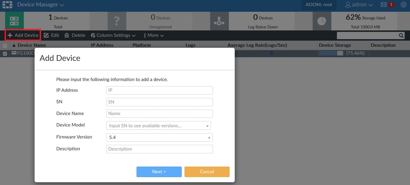Click the Unregistered devices question mark icon

tap(117, 21)
